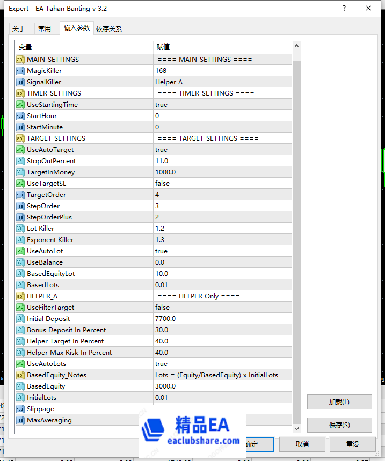Click the icon next to Initial Deposit

pyautogui.click(x=20, y=319)
